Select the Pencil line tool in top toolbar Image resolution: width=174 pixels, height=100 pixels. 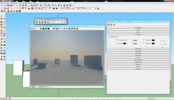[5, 5]
